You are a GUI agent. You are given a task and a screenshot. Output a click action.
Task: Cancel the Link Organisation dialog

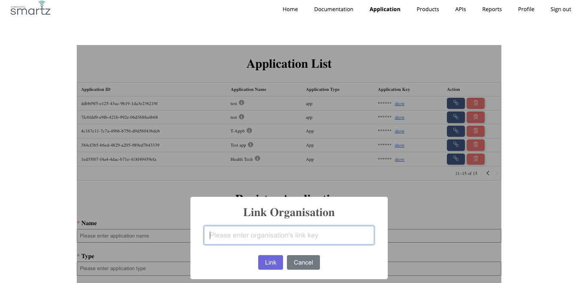[x=303, y=262]
